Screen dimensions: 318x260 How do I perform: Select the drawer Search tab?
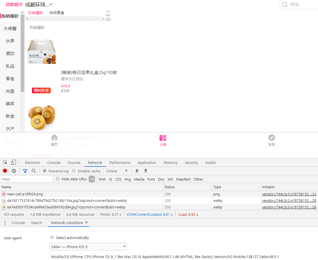click(37, 223)
